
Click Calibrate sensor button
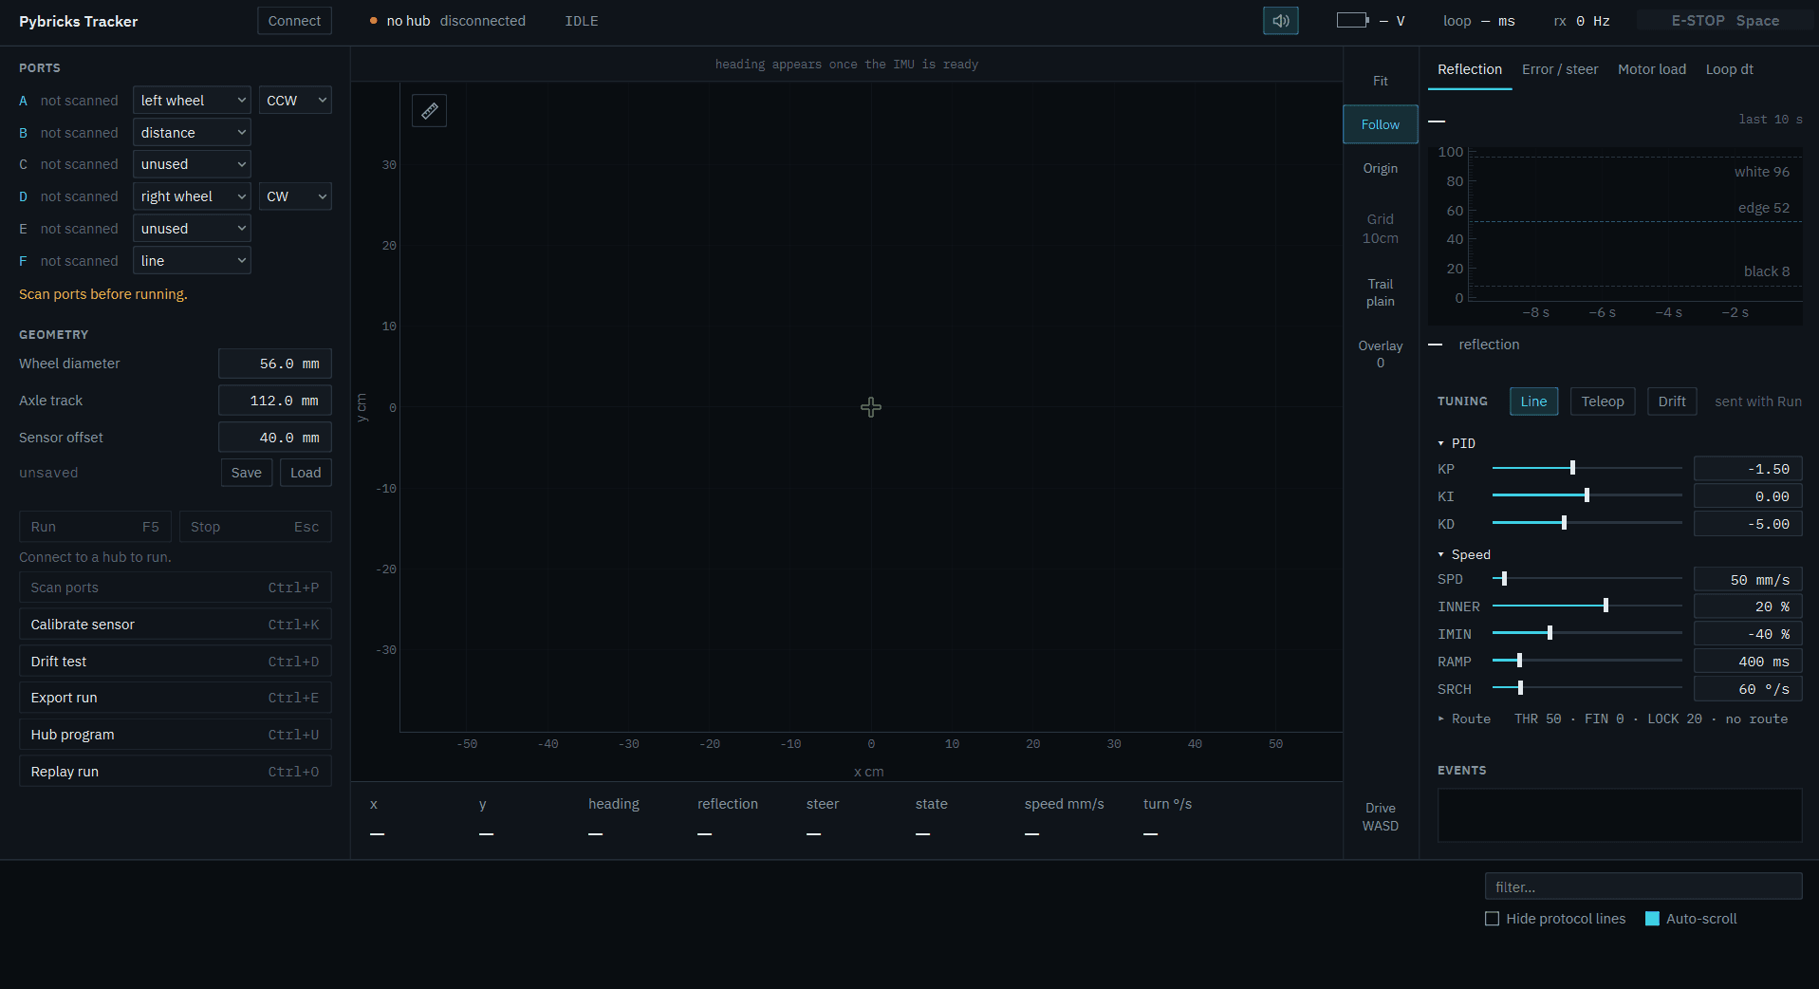(x=176, y=625)
